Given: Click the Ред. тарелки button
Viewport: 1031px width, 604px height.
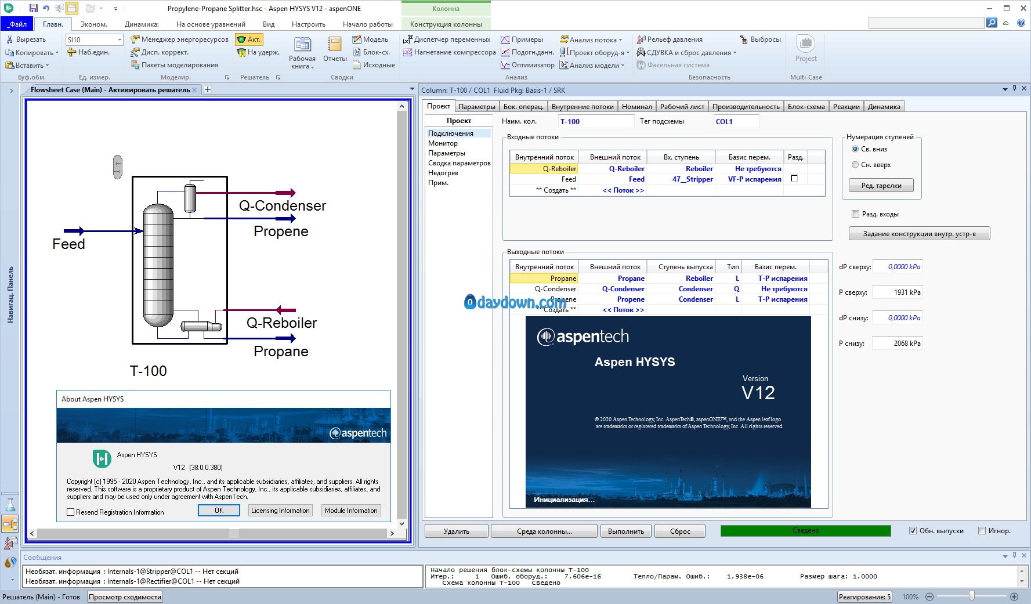Looking at the screenshot, I should pyautogui.click(x=881, y=185).
